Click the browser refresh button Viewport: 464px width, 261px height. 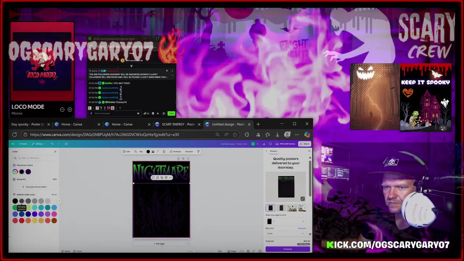[14, 134]
